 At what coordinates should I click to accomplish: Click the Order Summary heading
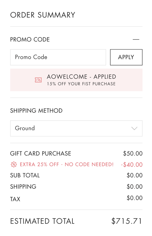click(x=42, y=15)
